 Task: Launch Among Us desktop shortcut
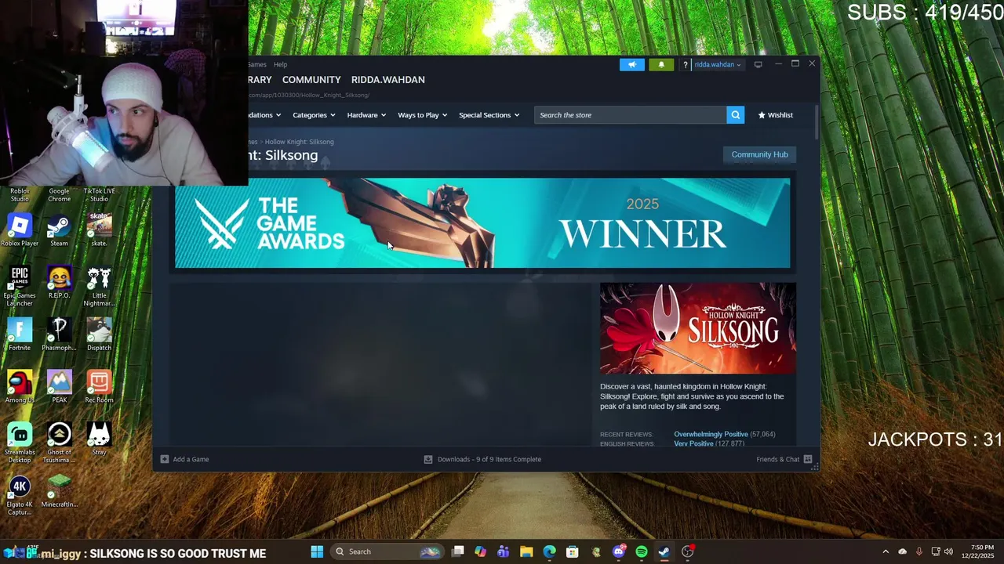(x=20, y=388)
